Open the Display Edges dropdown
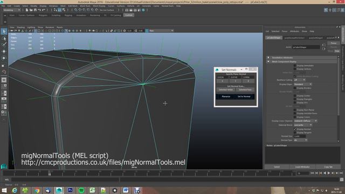345x194 pixels. [303, 84]
